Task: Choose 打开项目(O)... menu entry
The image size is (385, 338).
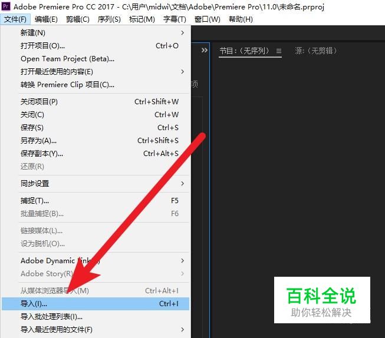Action: pyautogui.click(x=96, y=45)
